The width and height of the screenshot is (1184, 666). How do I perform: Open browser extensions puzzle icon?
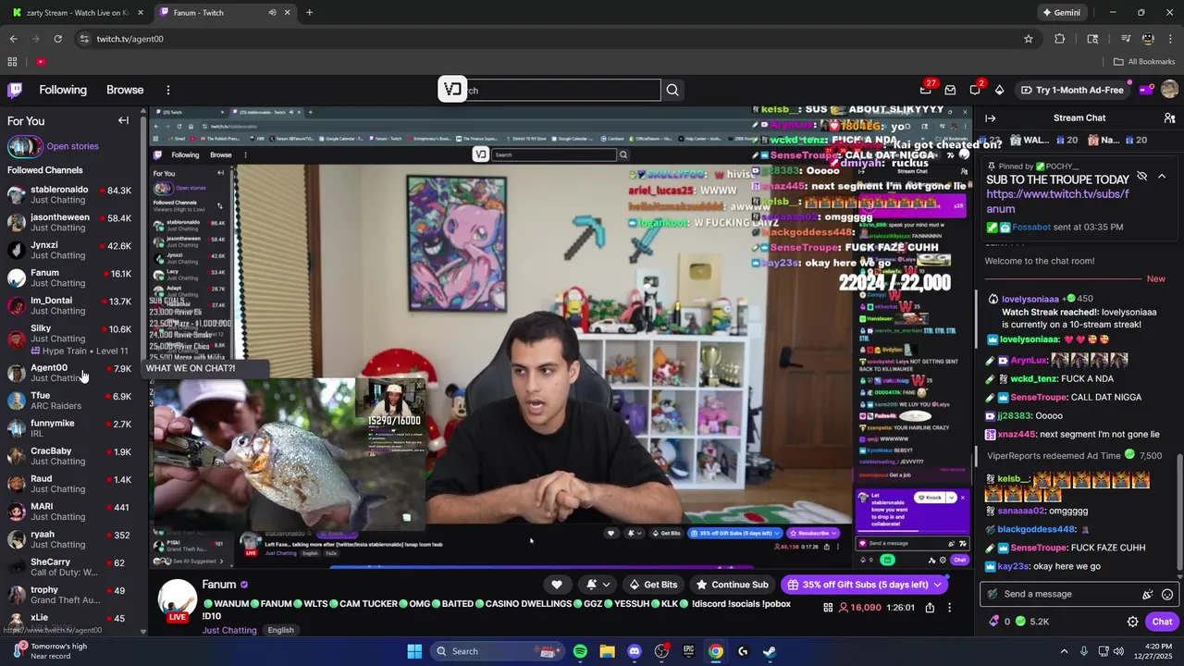click(x=1060, y=39)
